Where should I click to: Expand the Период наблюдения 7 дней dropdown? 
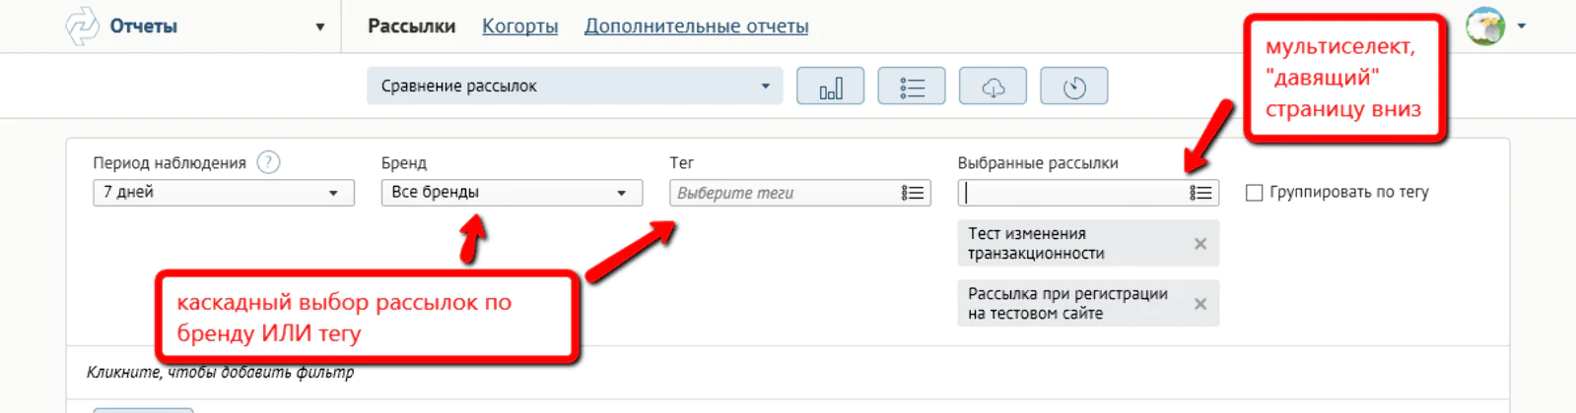click(223, 193)
